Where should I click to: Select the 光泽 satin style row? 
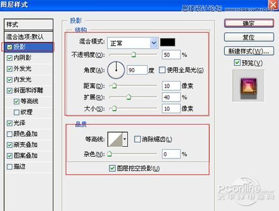(x=28, y=123)
